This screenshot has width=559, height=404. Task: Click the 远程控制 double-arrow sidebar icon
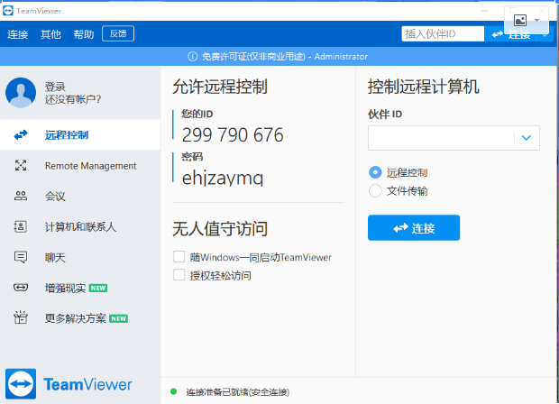tap(21, 134)
